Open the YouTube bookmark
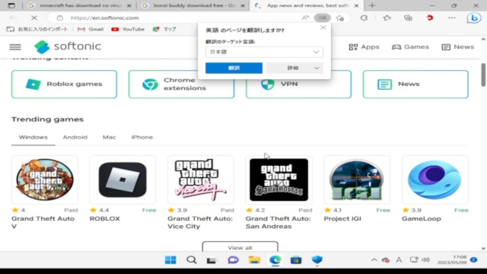 coord(128,29)
